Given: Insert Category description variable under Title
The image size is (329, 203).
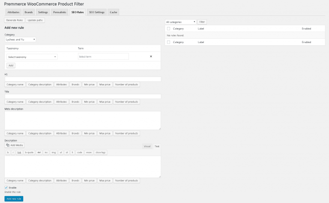Looking at the screenshot, I should point(40,102).
